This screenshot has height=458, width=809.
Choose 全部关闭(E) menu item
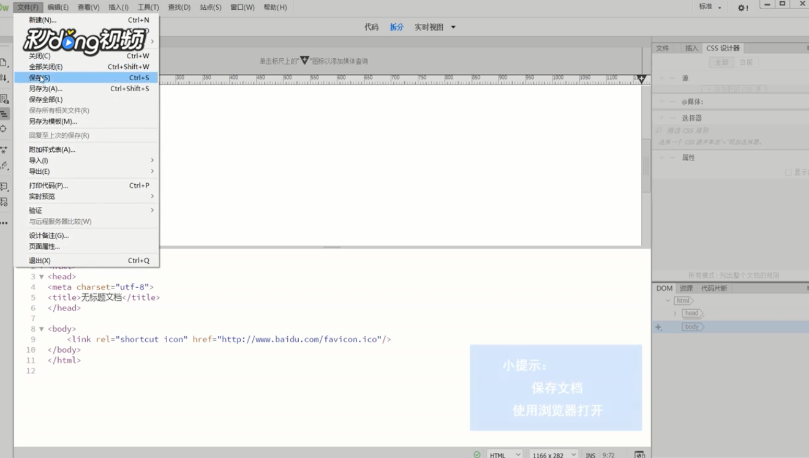(86, 67)
